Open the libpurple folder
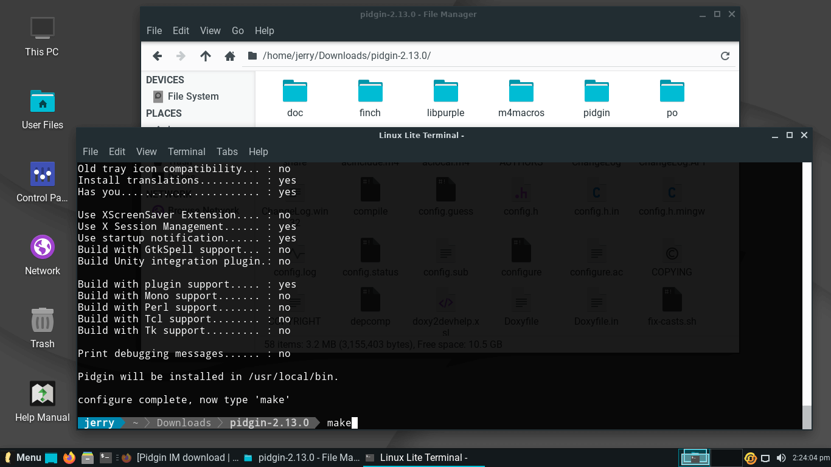This screenshot has width=831, height=467. [445, 97]
